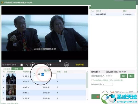
Task: Open thumbnail of segment 4
Action: tap(11, 87)
